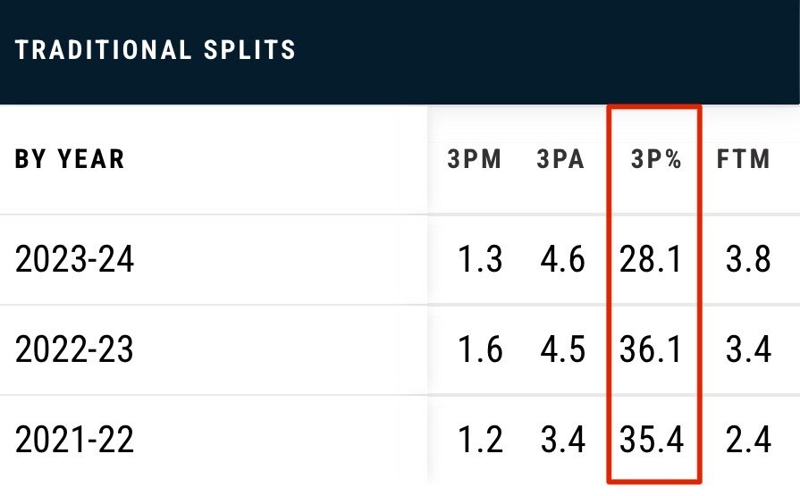Sort by the 3P% column header
This screenshot has height=496, width=800.
coord(654,160)
